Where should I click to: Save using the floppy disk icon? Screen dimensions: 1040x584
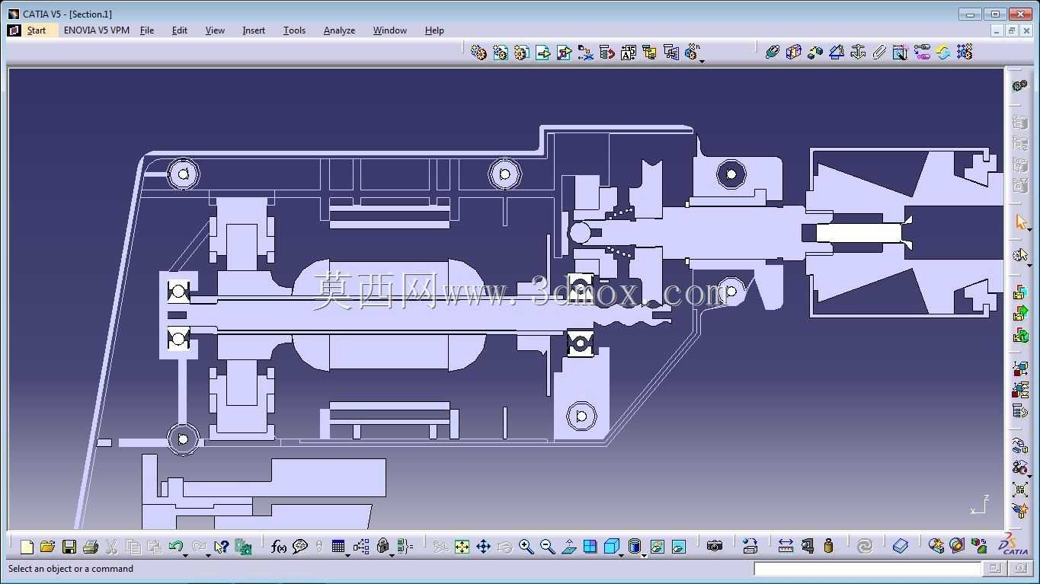(69, 547)
